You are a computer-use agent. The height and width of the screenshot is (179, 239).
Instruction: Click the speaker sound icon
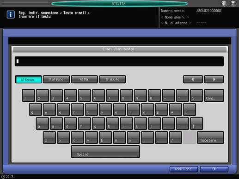tap(224, 3)
